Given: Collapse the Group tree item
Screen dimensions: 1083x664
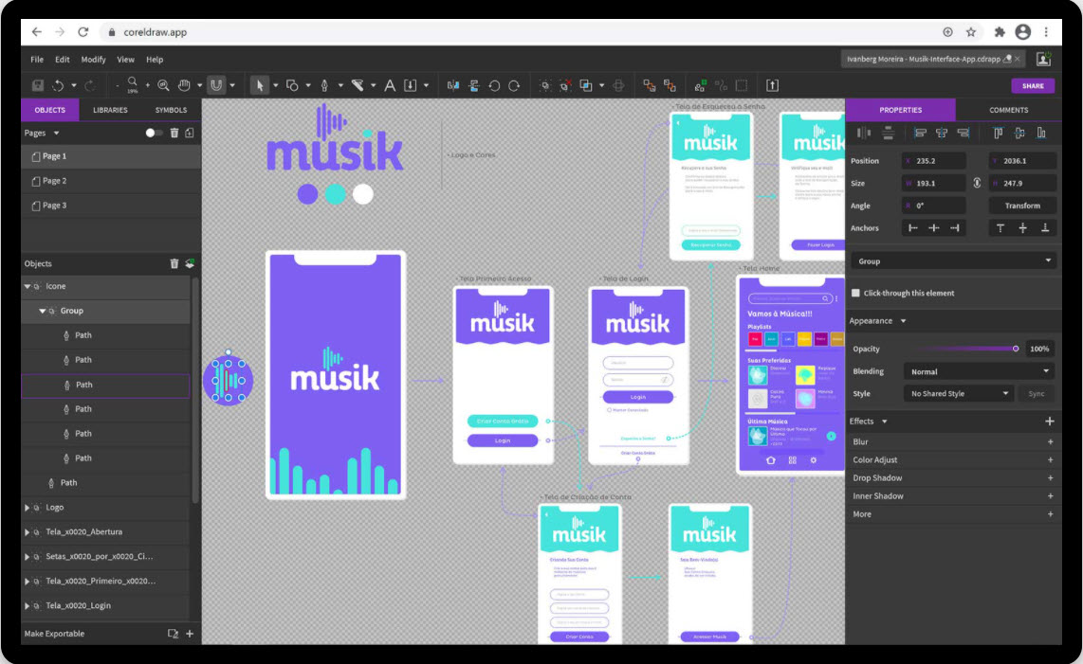Looking at the screenshot, I should pos(42,312).
